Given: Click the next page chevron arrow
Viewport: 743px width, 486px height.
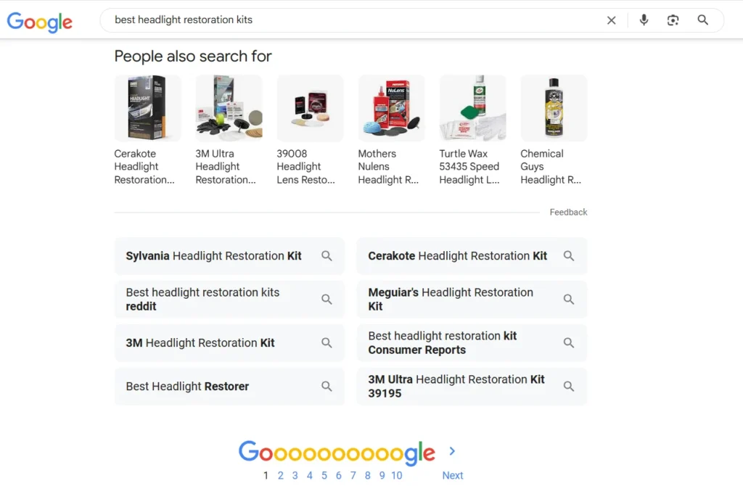Looking at the screenshot, I should 452,451.
